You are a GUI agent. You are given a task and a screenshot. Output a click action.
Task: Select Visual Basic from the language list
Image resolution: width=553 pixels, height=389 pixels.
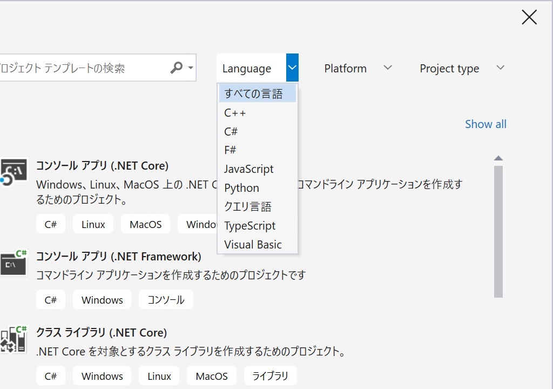253,244
